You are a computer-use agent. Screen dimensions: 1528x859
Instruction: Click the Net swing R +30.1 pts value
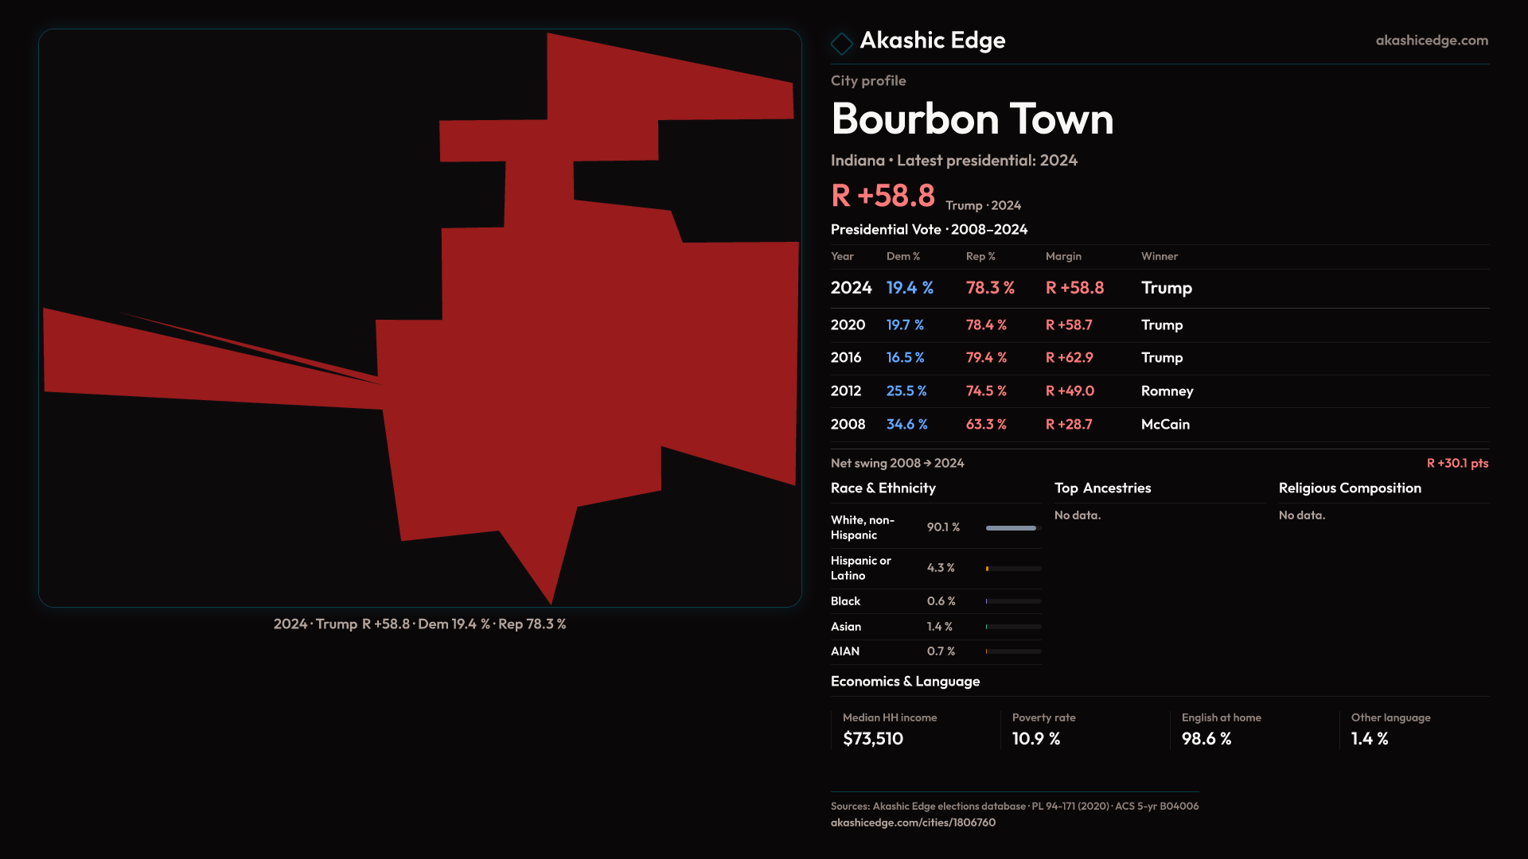point(1456,464)
